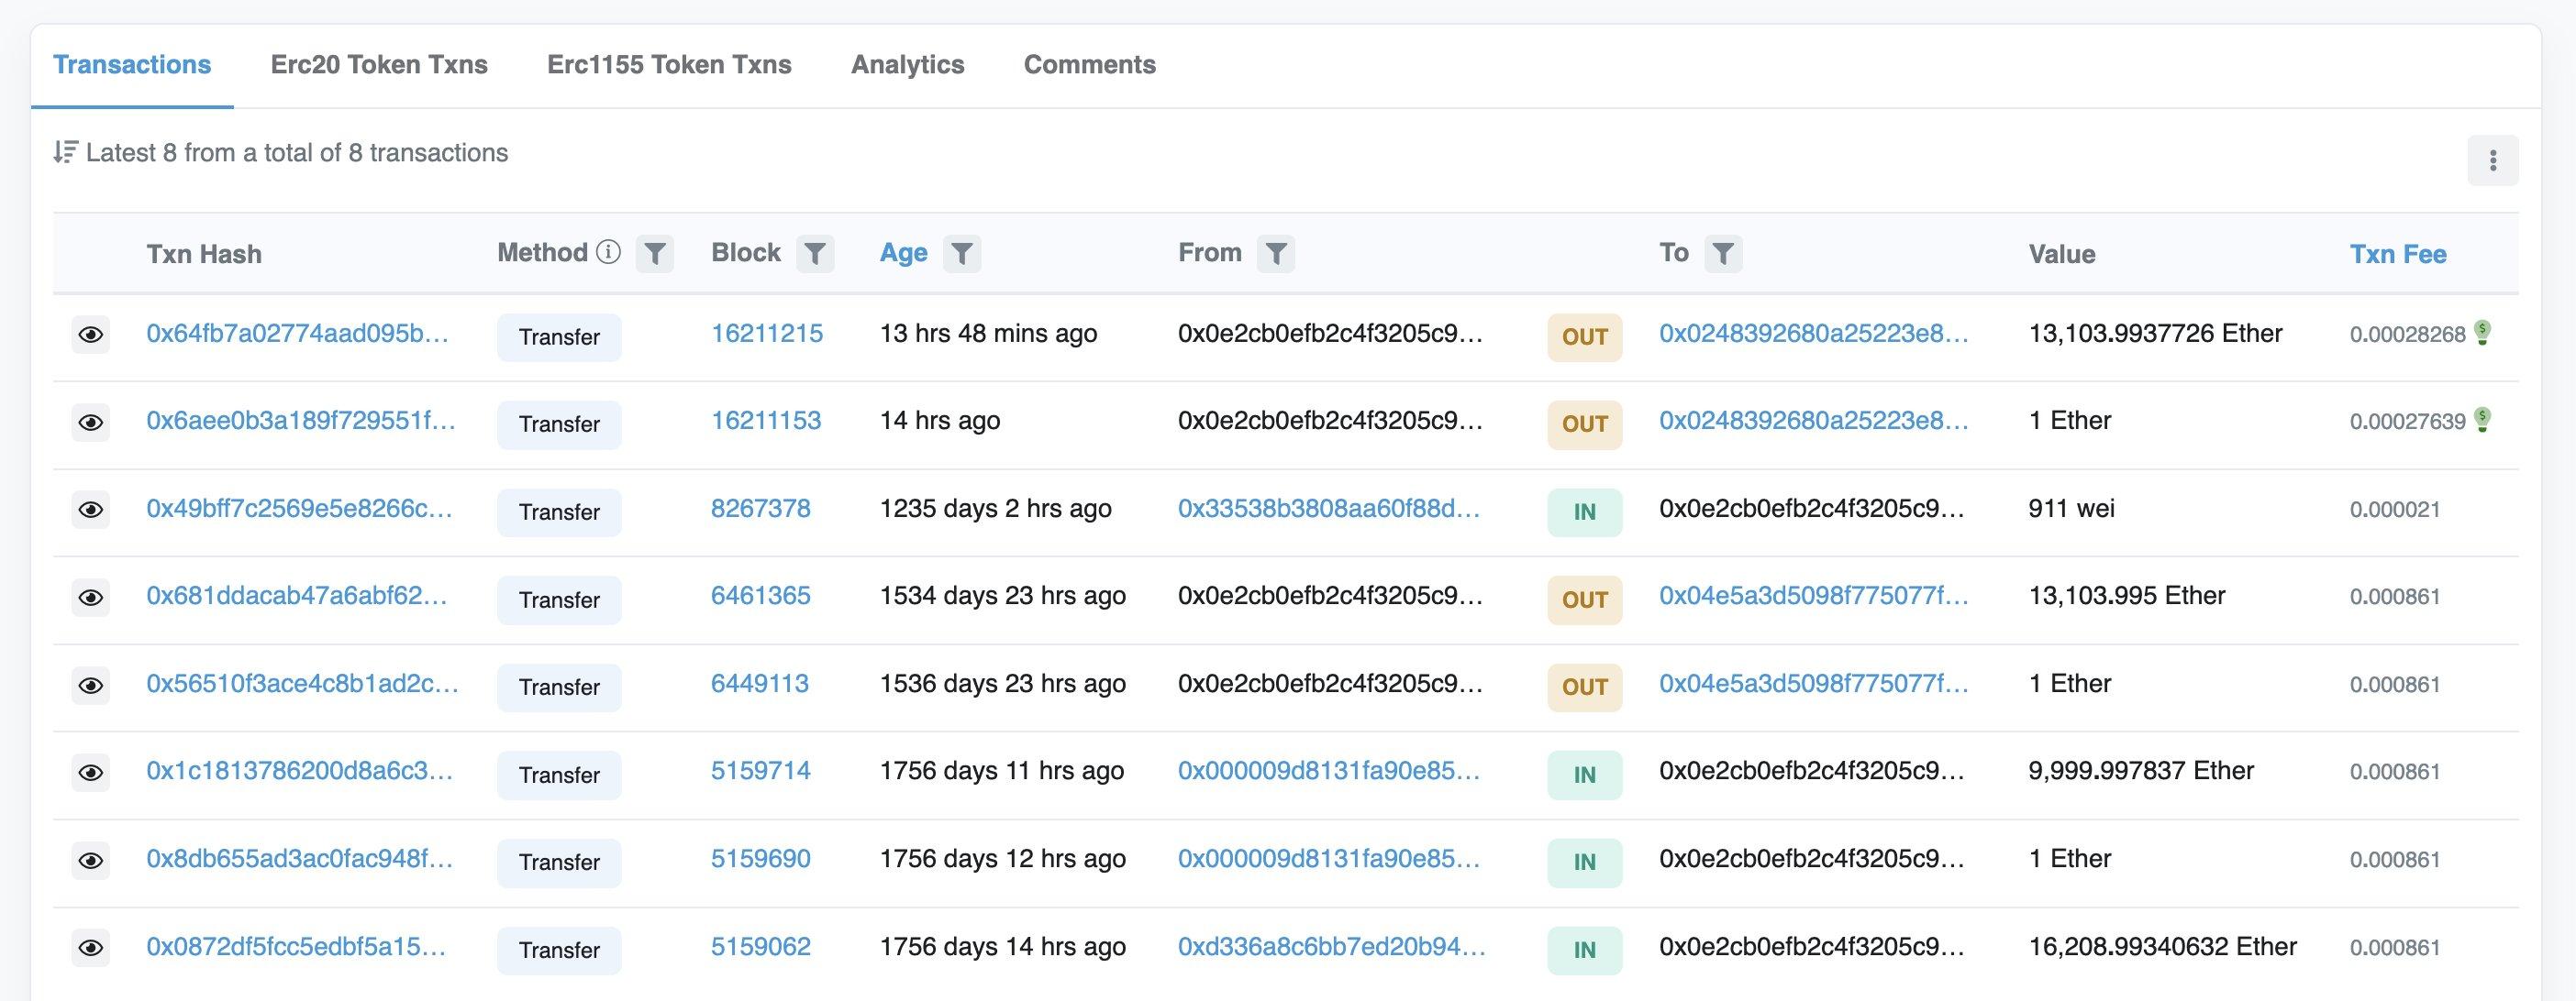Open the To column filter icon

click(x=1722, y=254)
